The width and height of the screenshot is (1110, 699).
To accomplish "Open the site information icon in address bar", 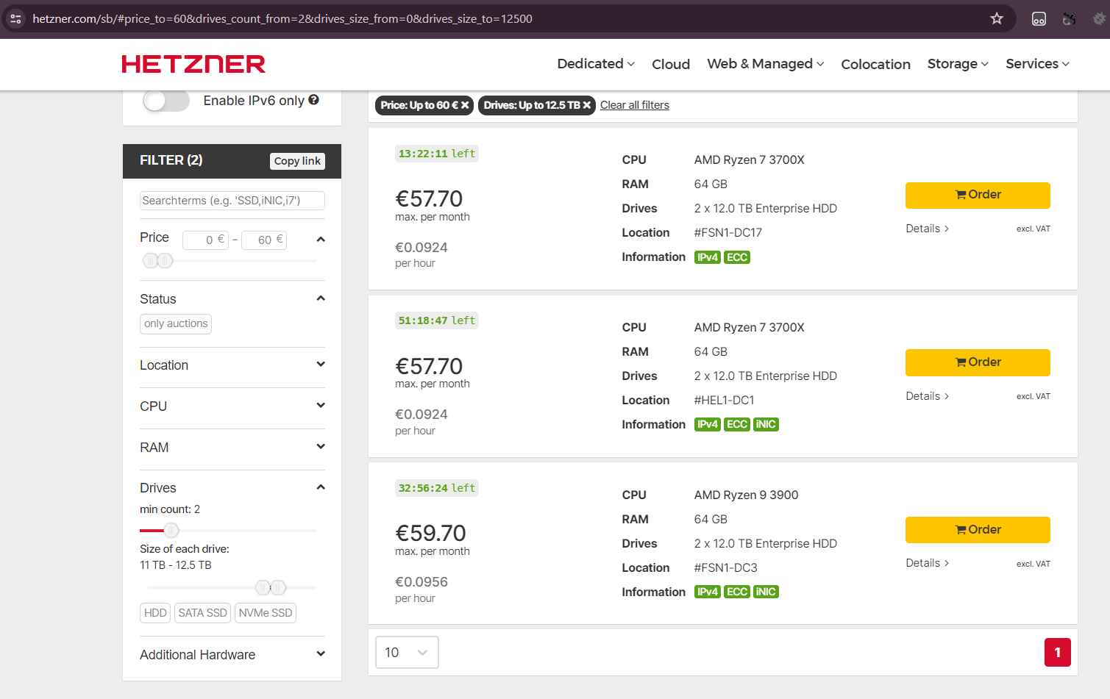I will pos(15,18).
